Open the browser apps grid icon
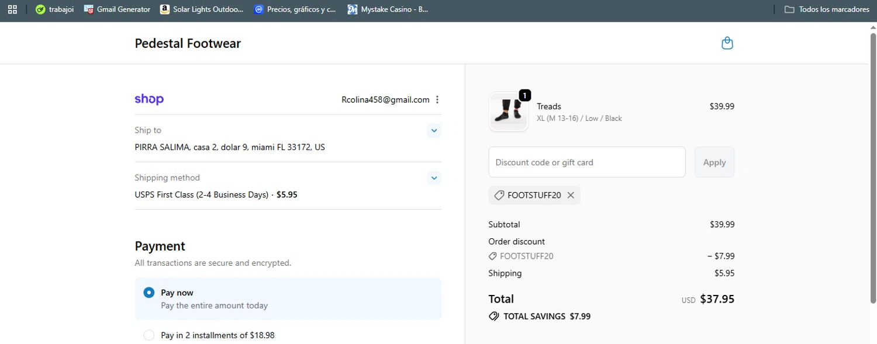 coord(12,9)
